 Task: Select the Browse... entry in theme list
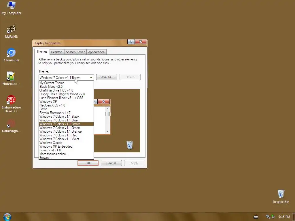(66, 158)
